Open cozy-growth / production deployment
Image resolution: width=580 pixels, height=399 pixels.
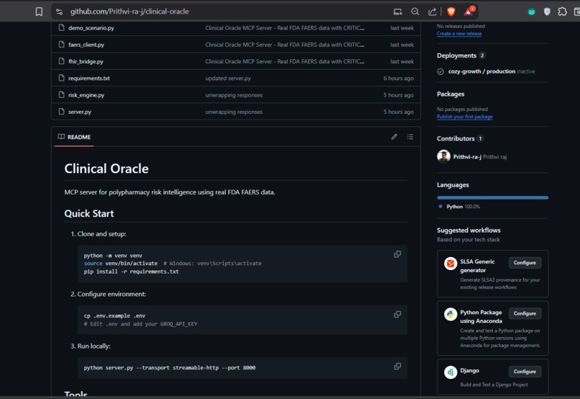click(x=481, y=71)
